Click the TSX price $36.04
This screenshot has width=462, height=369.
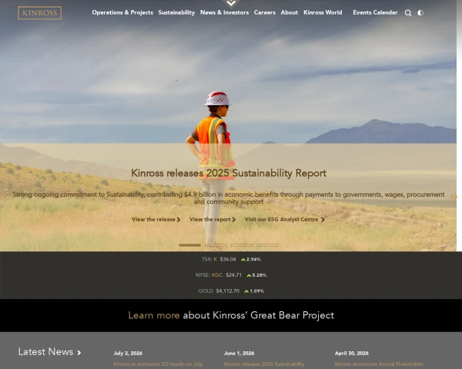pos(228,259)
